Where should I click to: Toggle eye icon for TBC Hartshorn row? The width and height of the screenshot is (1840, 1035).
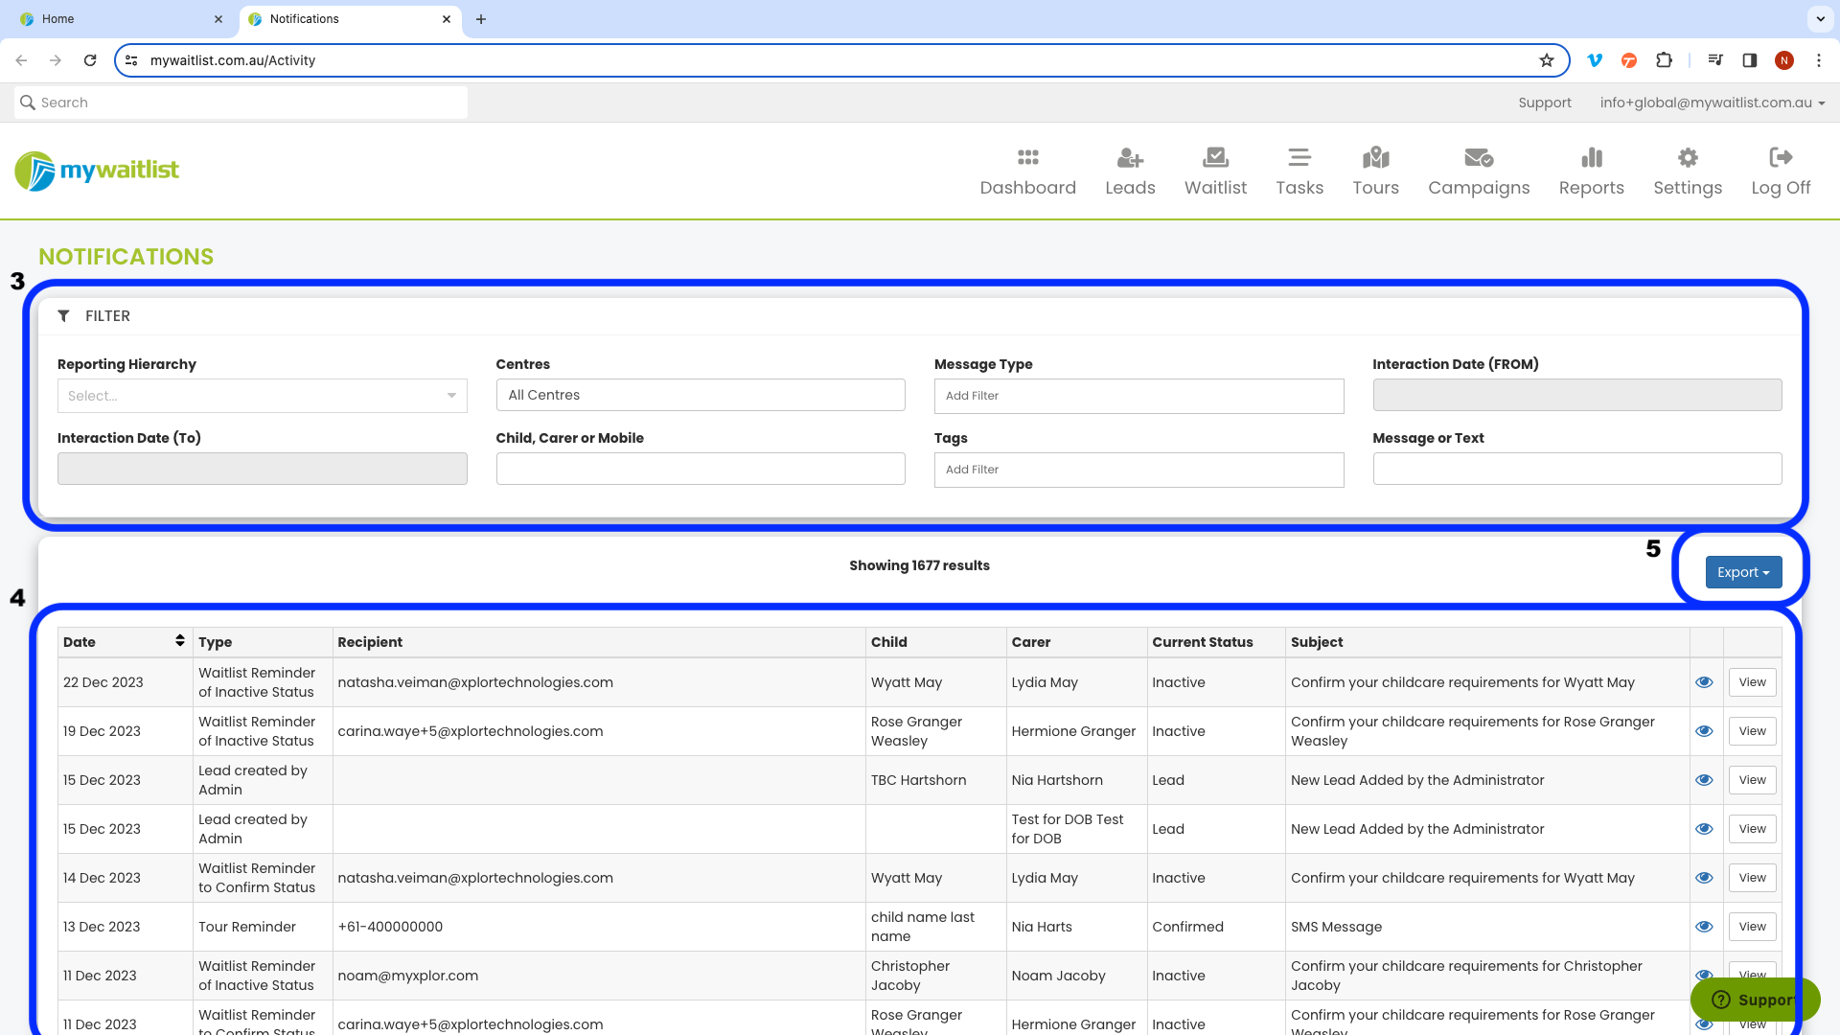click(x=1704, y=780)
